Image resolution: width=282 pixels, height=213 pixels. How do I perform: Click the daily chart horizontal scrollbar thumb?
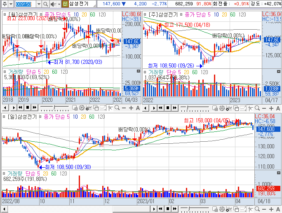(131, 209)
